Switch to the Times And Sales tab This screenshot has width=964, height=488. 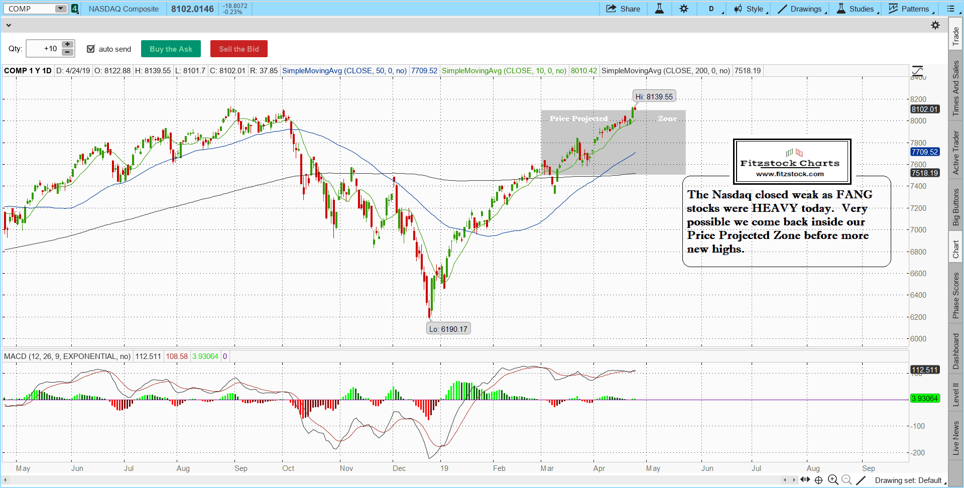(955, 88)
